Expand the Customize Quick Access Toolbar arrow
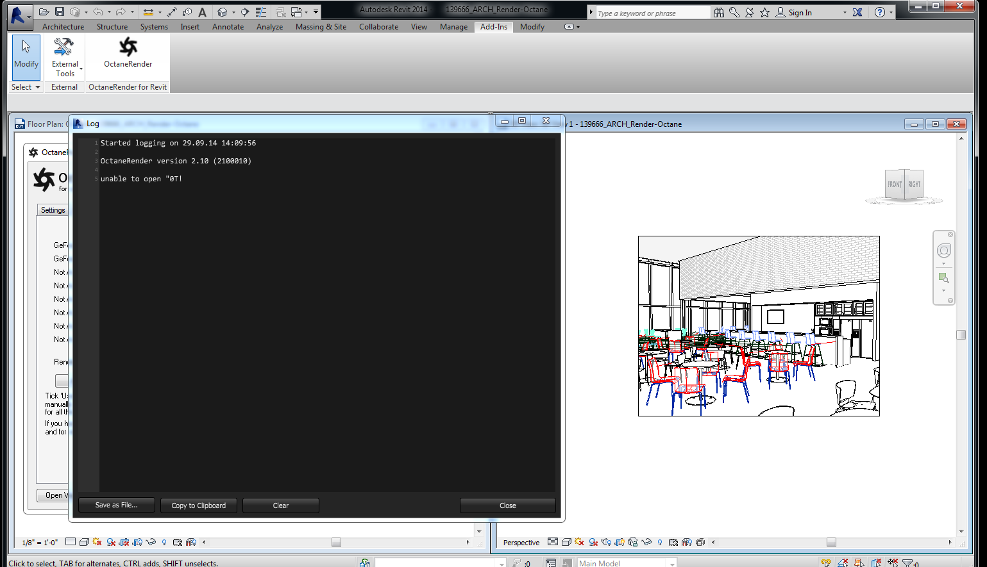The image size is (987, 567). (316, 12)
